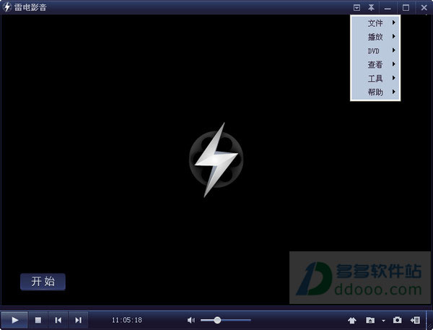
Task: Take a screenshot with the camera icon
Action: click(397, 320)
